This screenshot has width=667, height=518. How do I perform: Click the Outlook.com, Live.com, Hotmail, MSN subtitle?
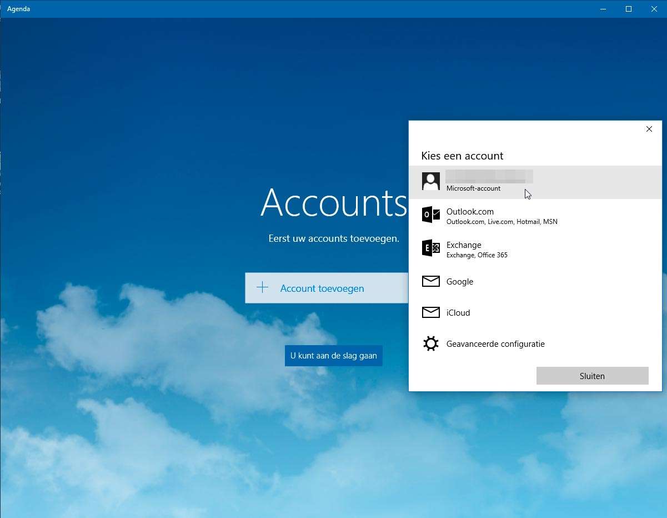pyautogui.click(x=501, y=222)
